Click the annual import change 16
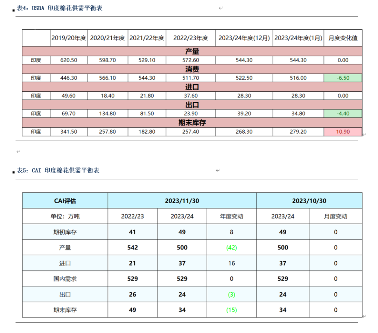 tap(231, 263)
